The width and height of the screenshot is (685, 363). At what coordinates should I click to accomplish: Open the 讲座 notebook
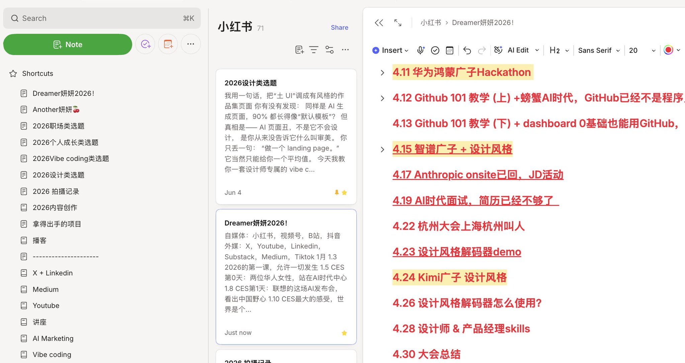[x=39, y=322]
